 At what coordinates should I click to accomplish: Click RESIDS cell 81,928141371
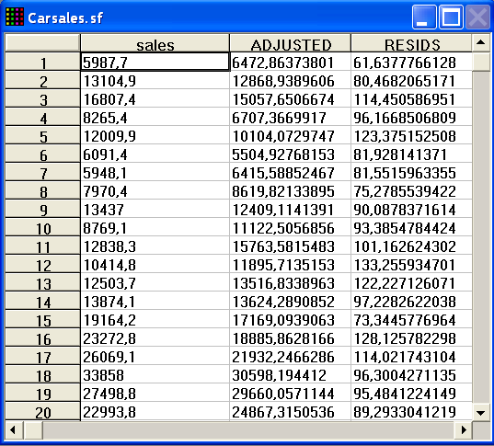[x=411, y=154]
